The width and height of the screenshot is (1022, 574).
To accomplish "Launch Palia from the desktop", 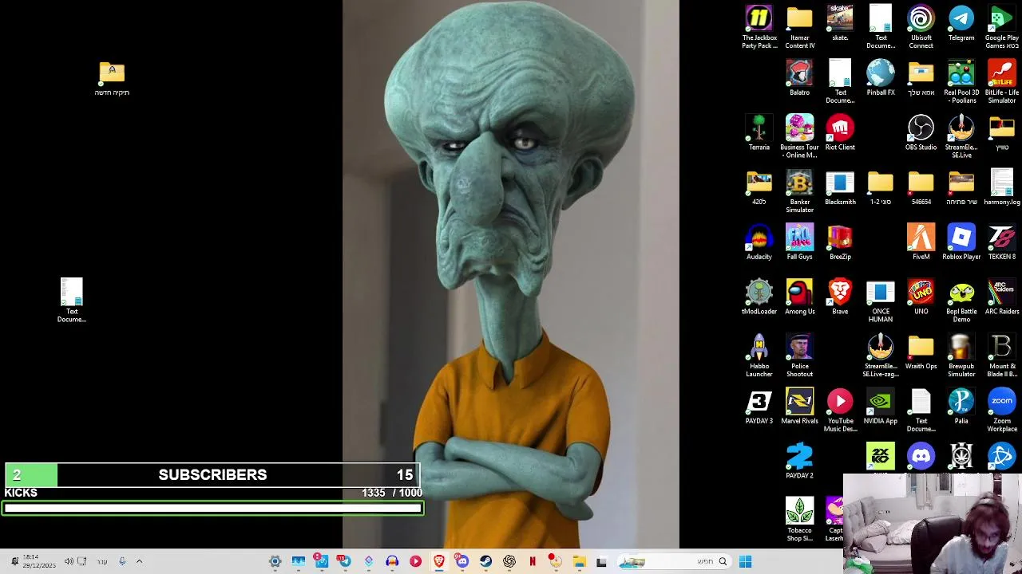I will 961,407.
